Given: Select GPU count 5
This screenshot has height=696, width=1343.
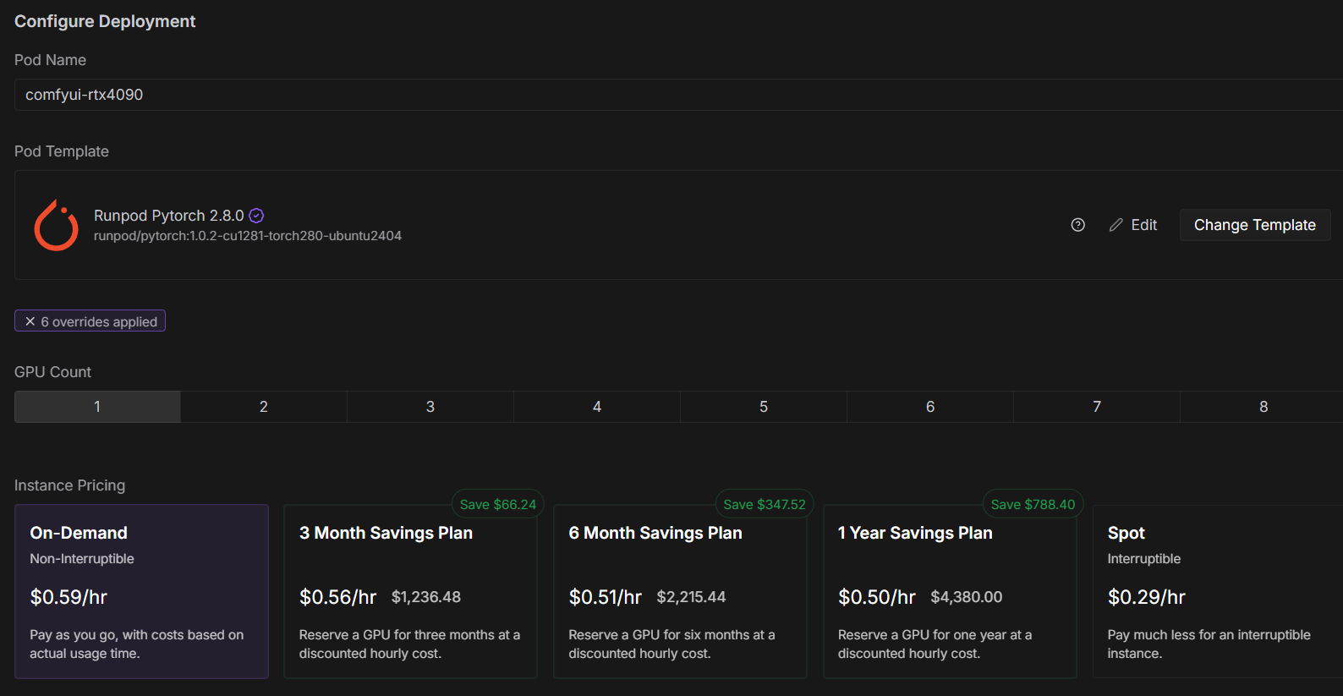Looking at the screenshot, I should click(x=764, y=407).
